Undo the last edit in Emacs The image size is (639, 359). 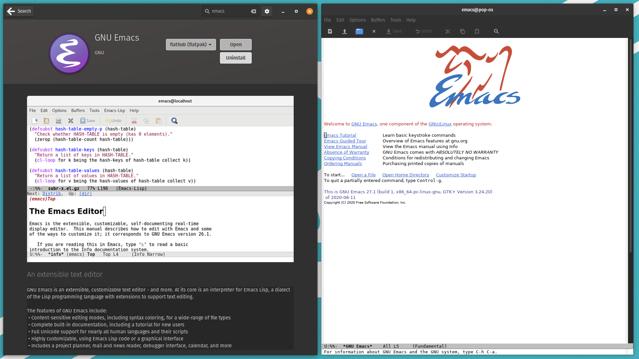(x=423, y=31)
